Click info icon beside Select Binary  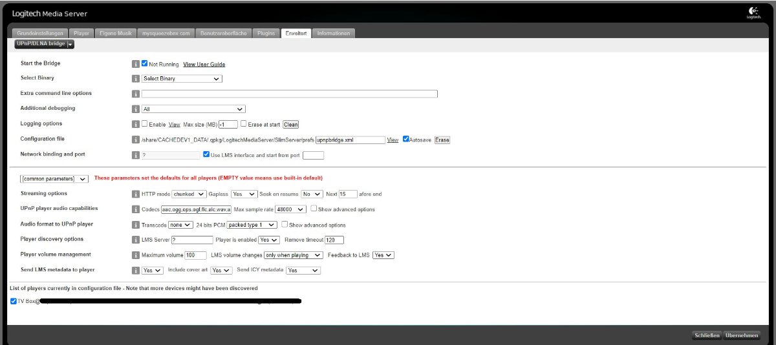pyautogui.click(x=136, y=79)
